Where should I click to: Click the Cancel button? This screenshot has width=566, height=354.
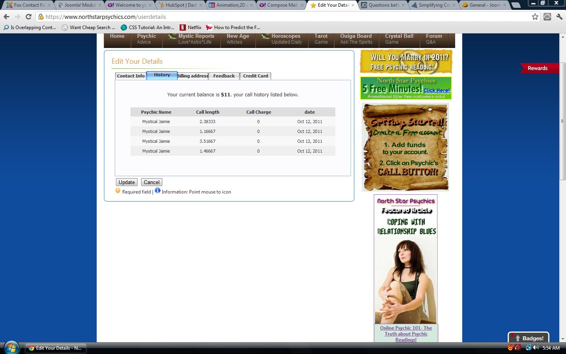[152, 182]
